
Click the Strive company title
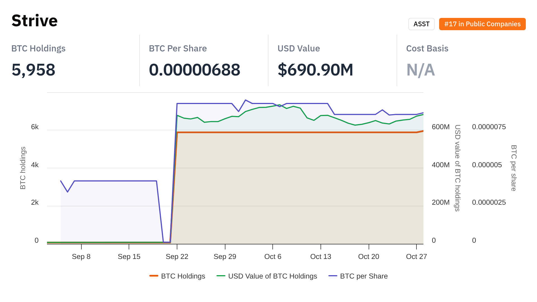34,21
